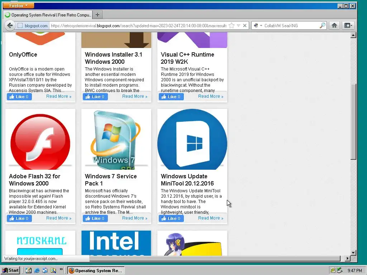
Task: Click the Waiting for yourjavascript.com status text
Action: click(31, 259)
